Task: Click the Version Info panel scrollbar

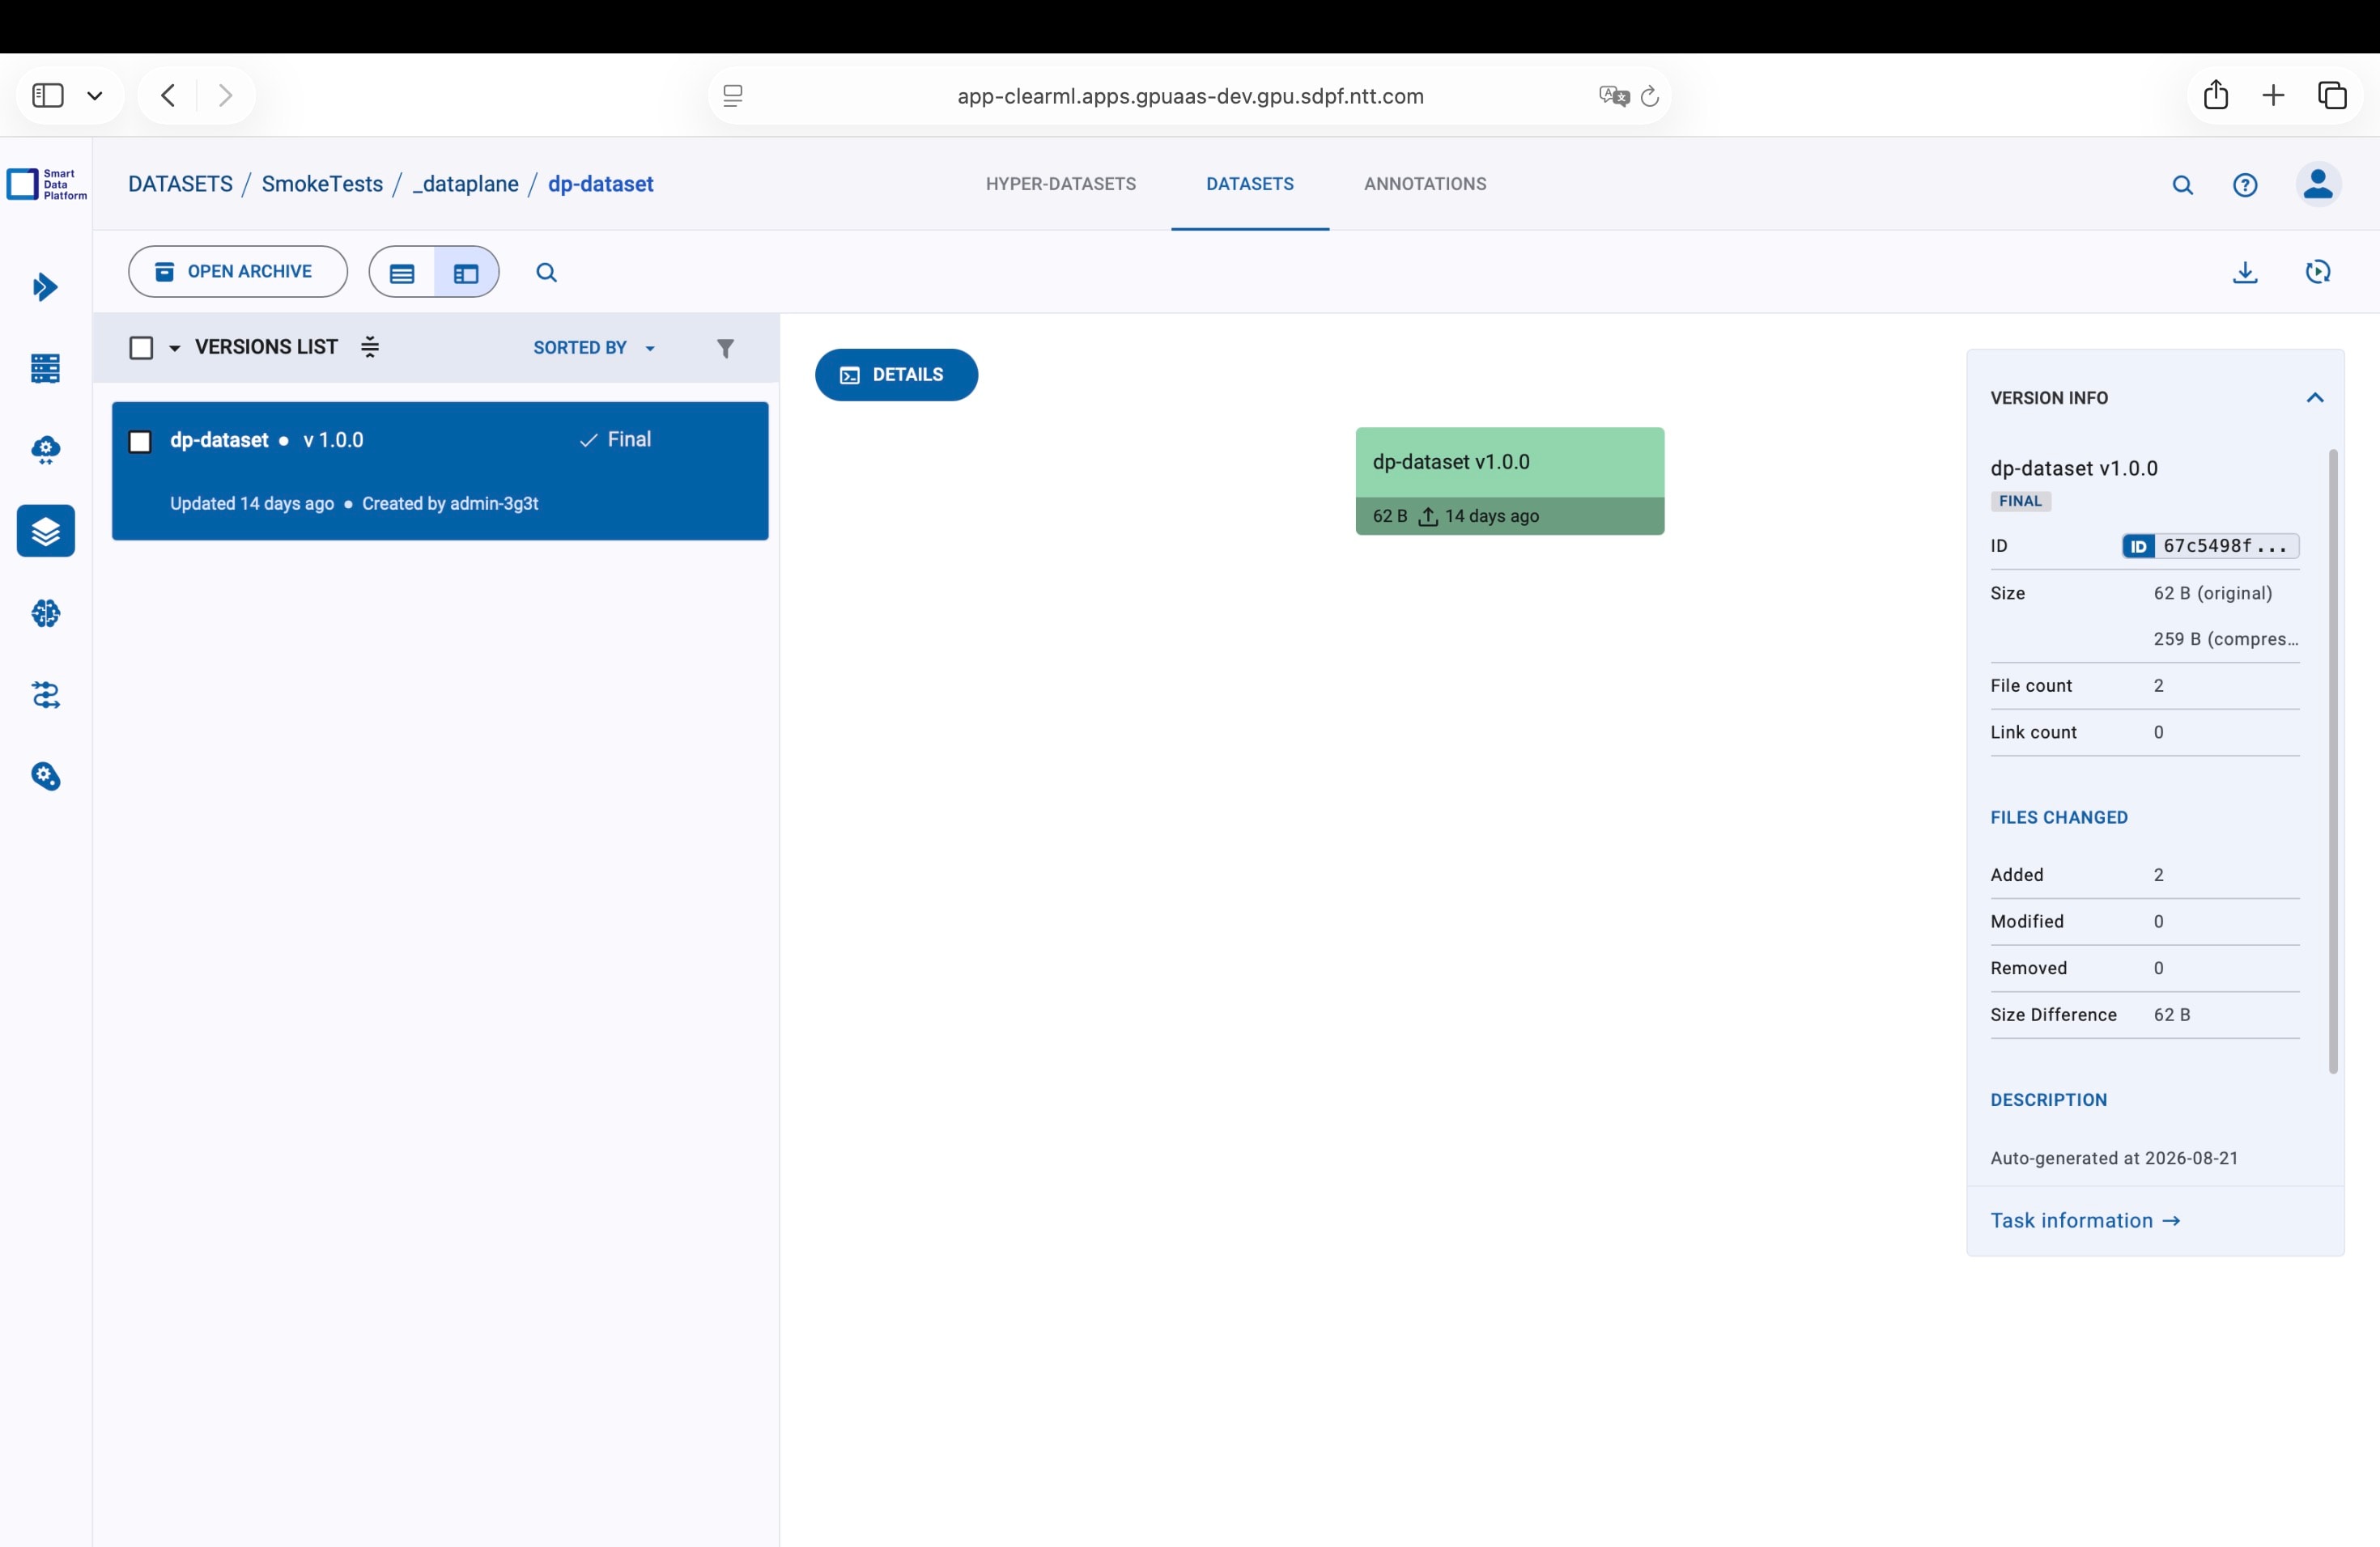Action: point(2333,761)
